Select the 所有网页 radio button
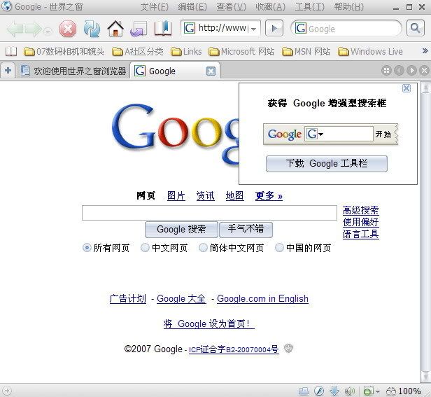Image resolution: width=431 pixels, height=397 pixels. (x=87, y=248)
